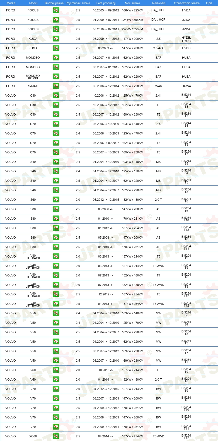
Task: Select the 05.2006 -> 12.2014 production years cell
Action: coord(106,86)
